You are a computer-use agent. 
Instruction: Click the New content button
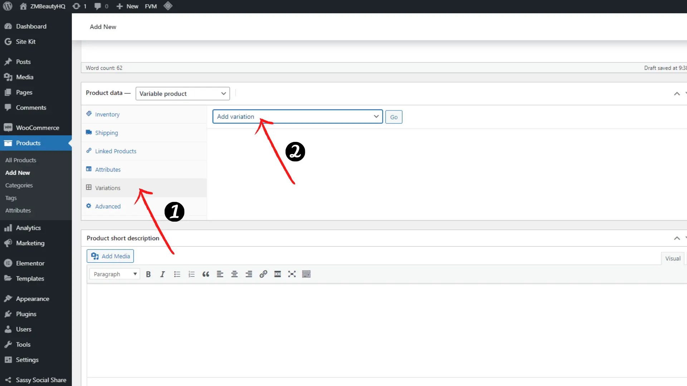[127, 6]
